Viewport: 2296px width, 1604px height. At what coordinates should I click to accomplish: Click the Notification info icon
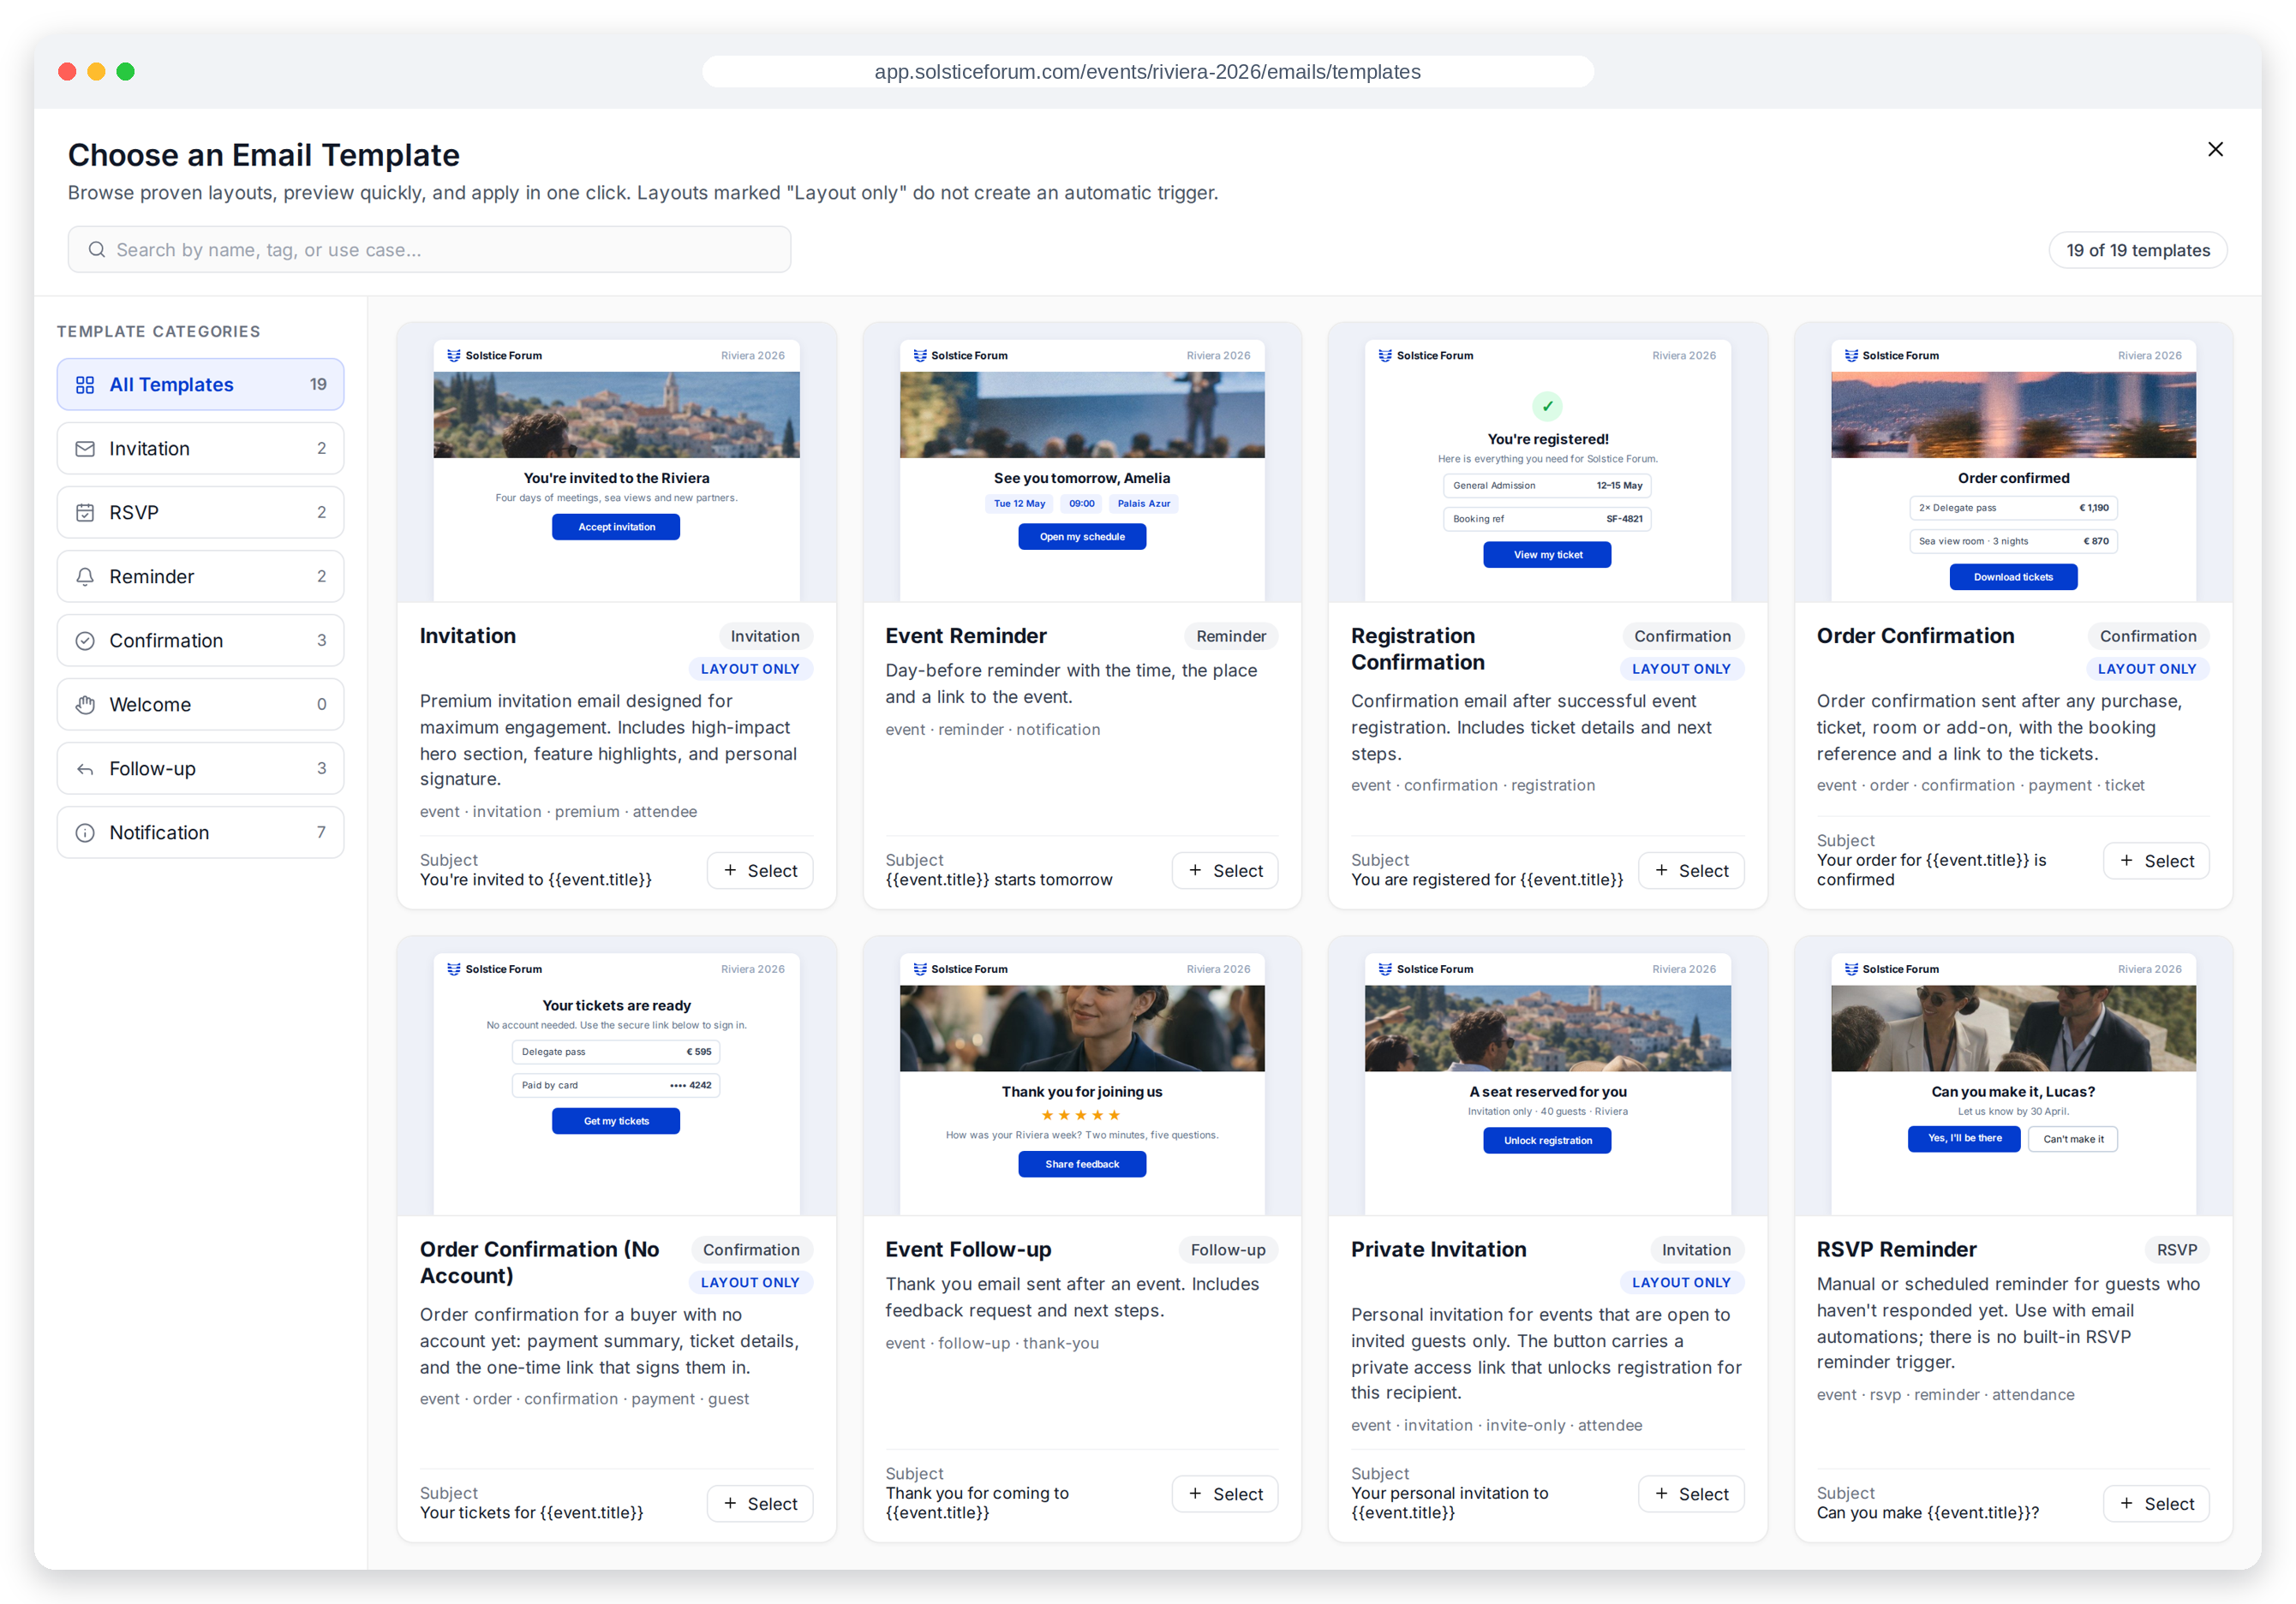click(x=85, y=832)
